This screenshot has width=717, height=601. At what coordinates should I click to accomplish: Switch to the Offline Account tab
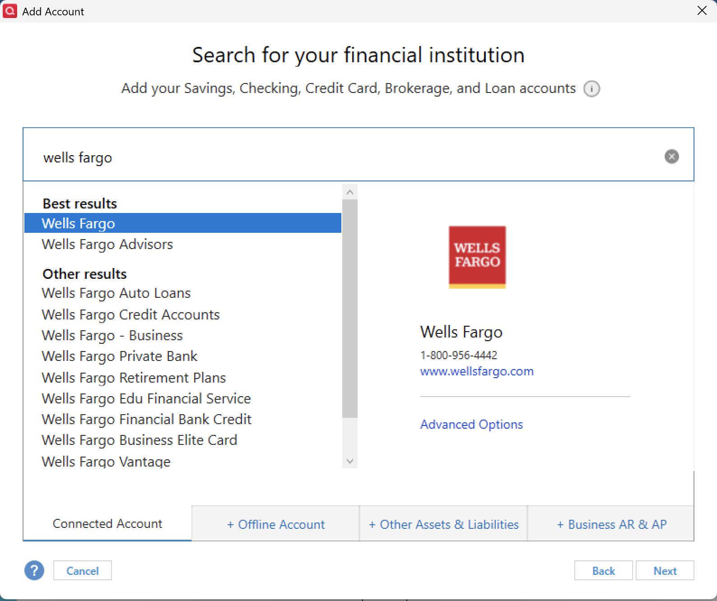point(275,524)
